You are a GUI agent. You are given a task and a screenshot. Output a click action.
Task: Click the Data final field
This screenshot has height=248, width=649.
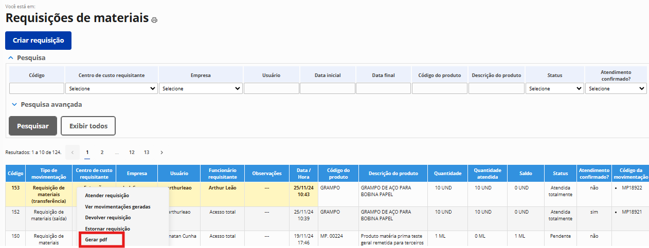coord(384,88)
